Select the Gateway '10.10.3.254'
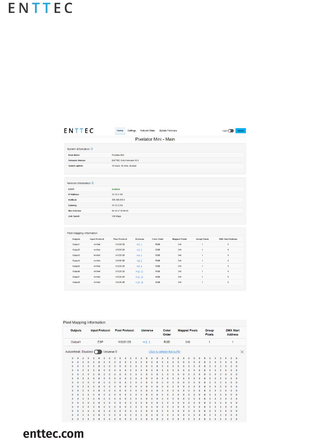Image resolution: width=309 pixels, height=442 pixels. pos(117,205)
